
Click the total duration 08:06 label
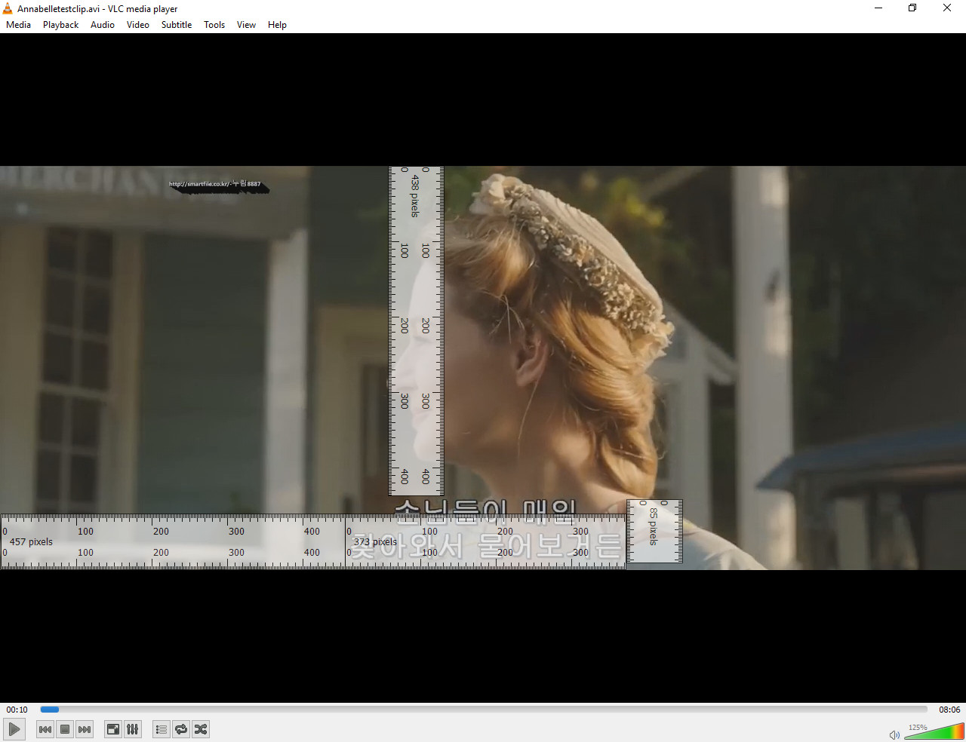(949, 710)
